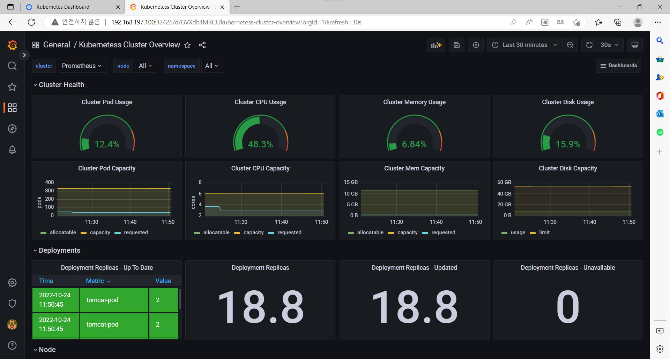
Task: Collapse the Node row
Action: click(45, 350)
